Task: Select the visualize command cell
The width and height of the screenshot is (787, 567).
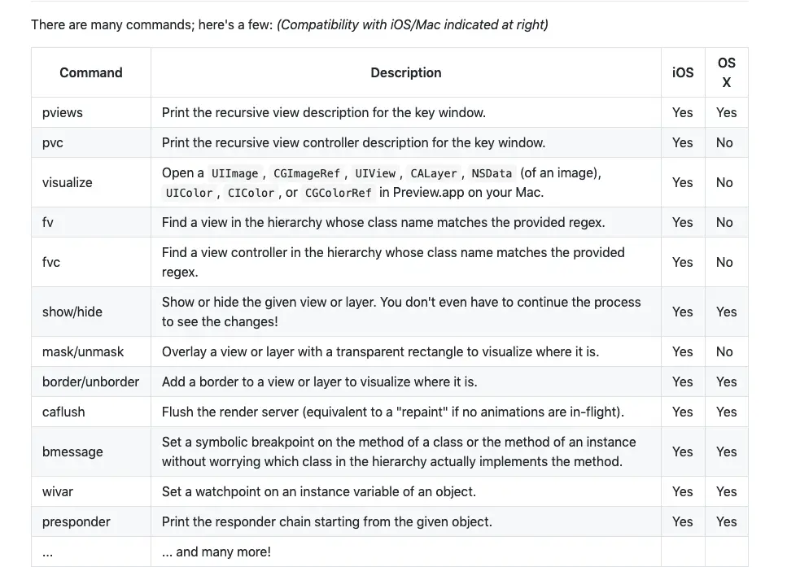Action: [x=68, y=182]
